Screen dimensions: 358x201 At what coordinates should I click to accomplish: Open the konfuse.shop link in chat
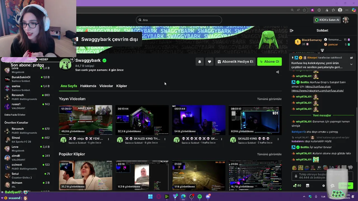[x=318, y=87]
